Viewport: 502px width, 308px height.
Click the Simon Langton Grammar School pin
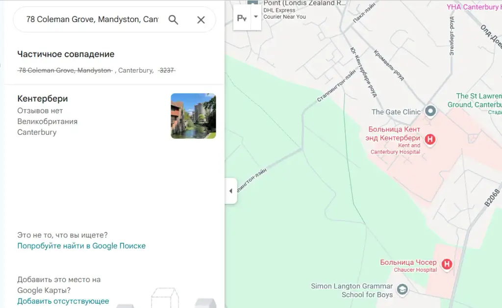click(402, 289)
